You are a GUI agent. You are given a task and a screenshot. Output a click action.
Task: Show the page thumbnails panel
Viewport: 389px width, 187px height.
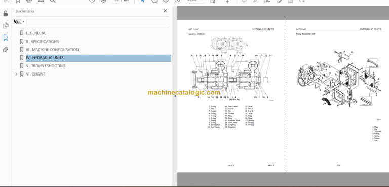(6, 25)
